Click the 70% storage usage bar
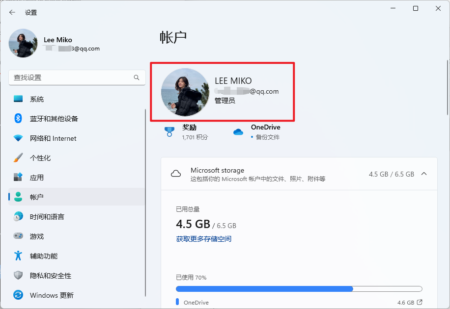This screenshot has width=450, height=309. (x=299, y=289)
